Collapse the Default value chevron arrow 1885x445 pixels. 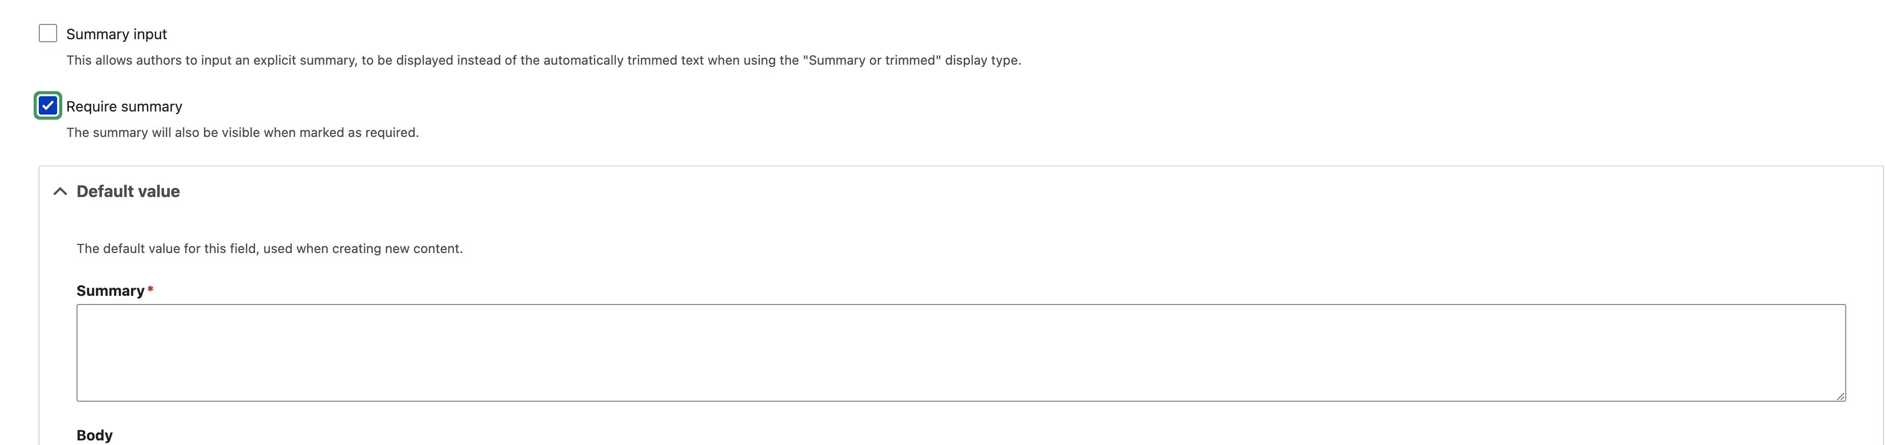(60, 191)
